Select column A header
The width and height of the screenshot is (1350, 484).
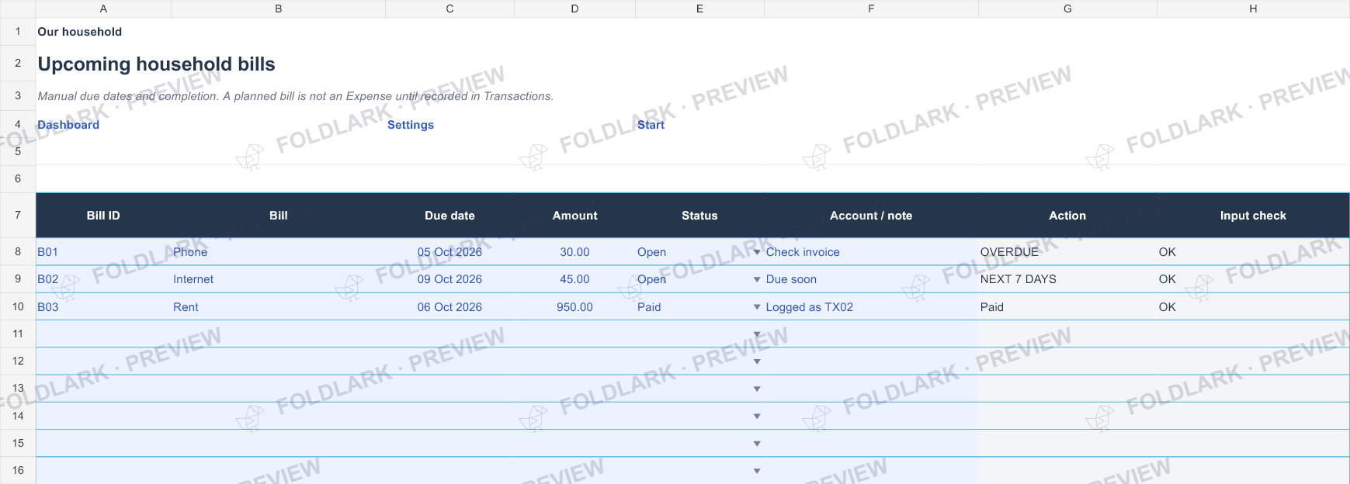103,9
